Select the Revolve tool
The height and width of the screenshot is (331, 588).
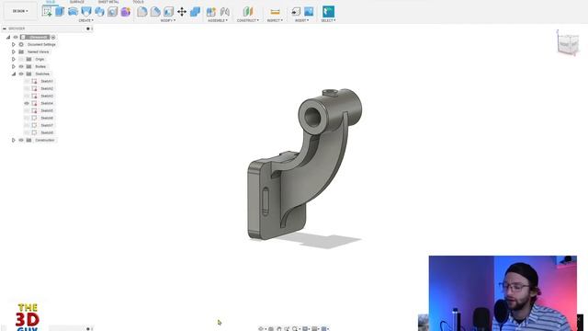click(73, 12)
